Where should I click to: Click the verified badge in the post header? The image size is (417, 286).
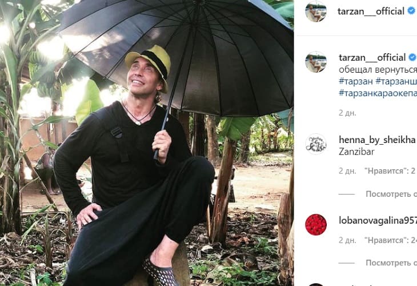click(x=411, y=11)
